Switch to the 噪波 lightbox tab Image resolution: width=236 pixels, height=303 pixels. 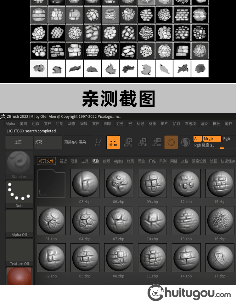pyautogui.click(x=141, y=161)
